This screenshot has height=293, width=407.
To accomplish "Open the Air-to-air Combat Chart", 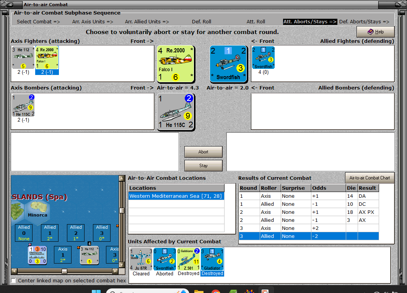I will [x=370, y=178].
